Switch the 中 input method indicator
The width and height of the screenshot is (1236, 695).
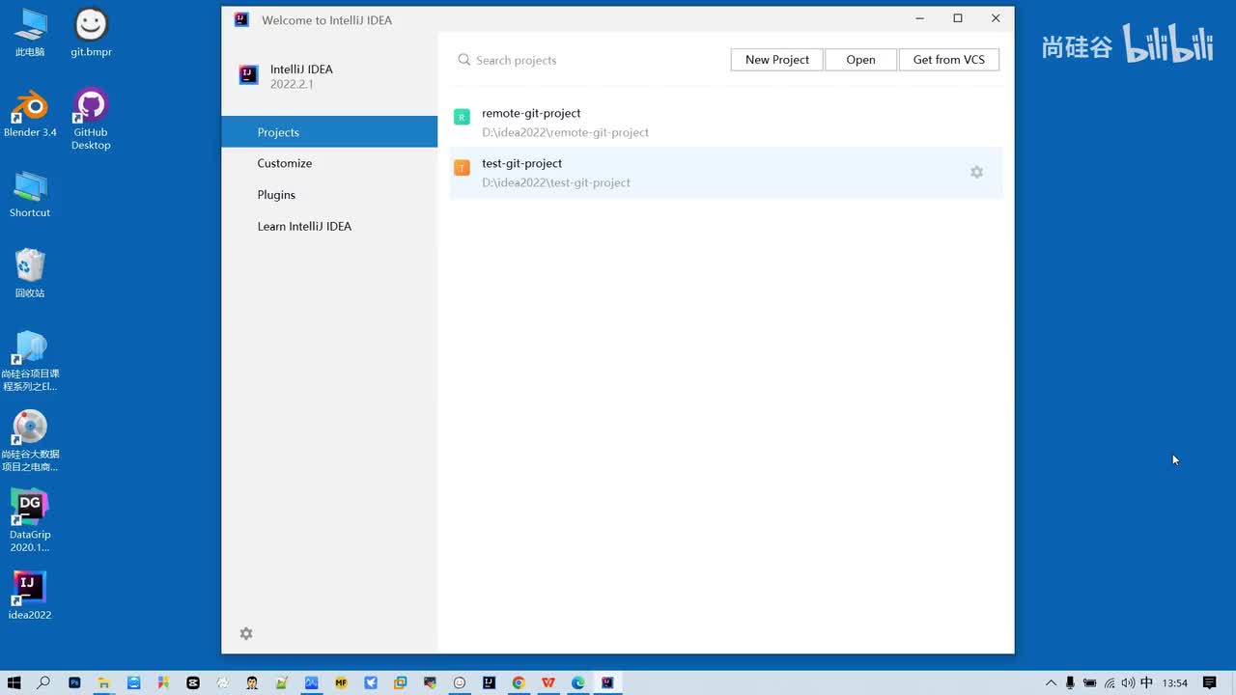coord(1147,682)
